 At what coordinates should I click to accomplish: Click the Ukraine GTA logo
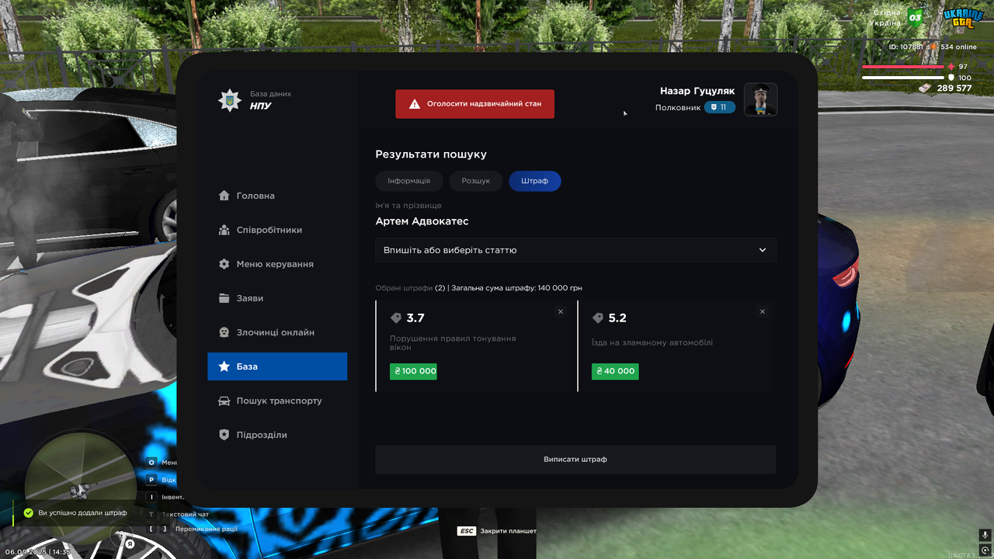point(963,18)
